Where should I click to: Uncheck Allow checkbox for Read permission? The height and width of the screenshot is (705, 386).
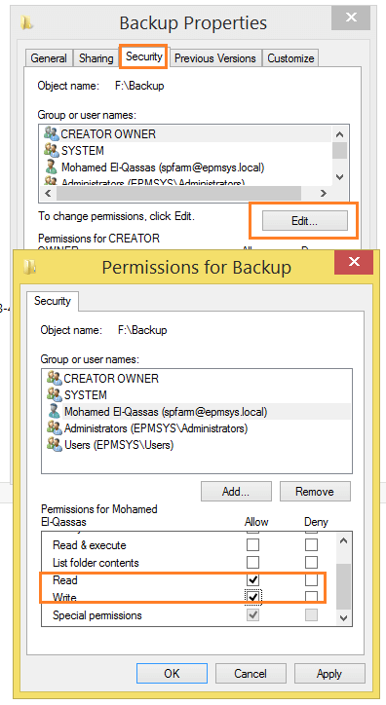coord(252,579)
